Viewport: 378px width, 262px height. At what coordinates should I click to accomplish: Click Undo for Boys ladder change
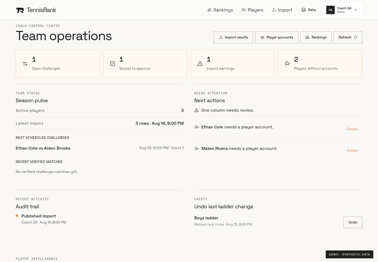(353, 222)
